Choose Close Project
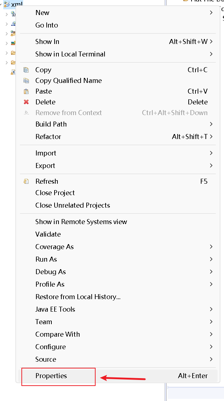 pyautogui.click(x=55, y=193)
